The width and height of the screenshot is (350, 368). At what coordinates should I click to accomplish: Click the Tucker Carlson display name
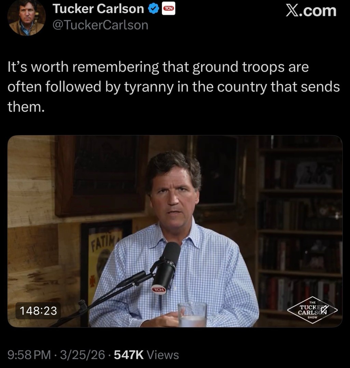[98, 9]
